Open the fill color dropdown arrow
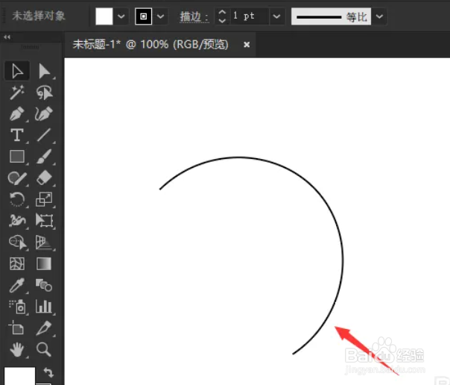This screenshot has width=450, height=385. coord(121,16)
